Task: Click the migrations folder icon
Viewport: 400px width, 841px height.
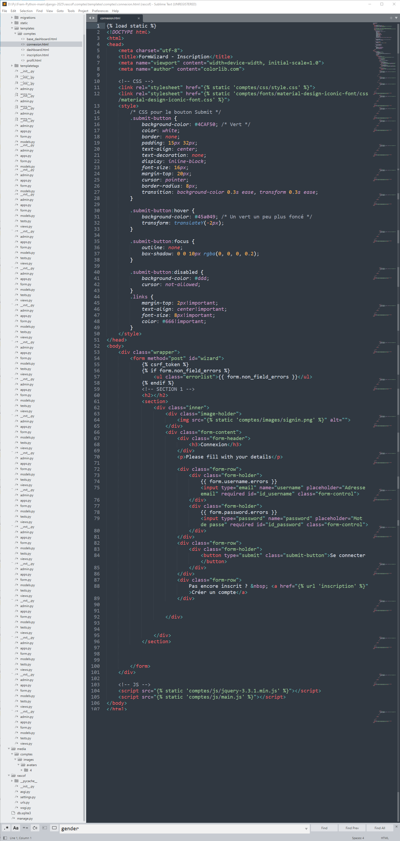Action: (16, 18)
